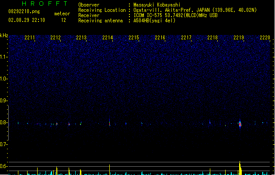Screen dimensions: 275x175
Task: Click the 2211 time marker
Action: click(x=30, y=38)
